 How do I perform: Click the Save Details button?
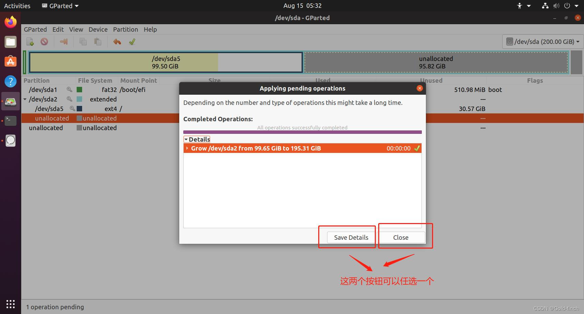(351, 237)
